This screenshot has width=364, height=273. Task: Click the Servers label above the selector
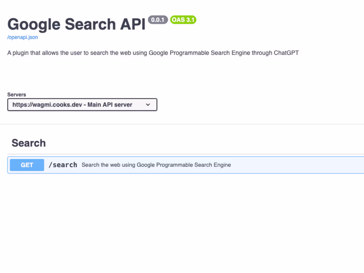click(17, 94)
